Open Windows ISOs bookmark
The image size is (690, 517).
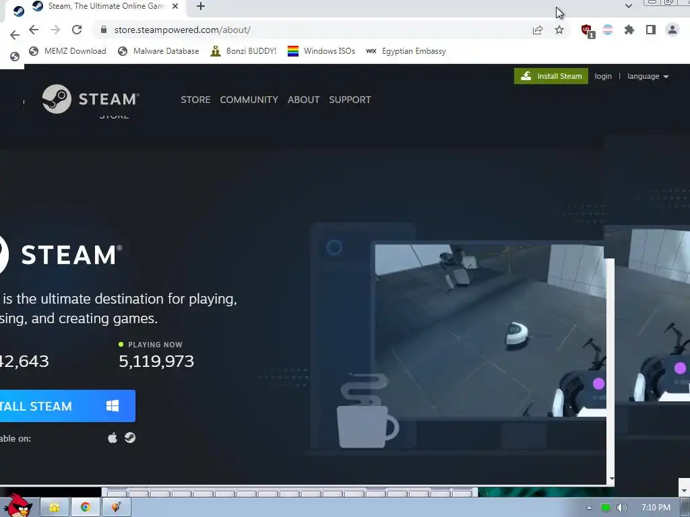pyautogui.click(x=321, y=51)
